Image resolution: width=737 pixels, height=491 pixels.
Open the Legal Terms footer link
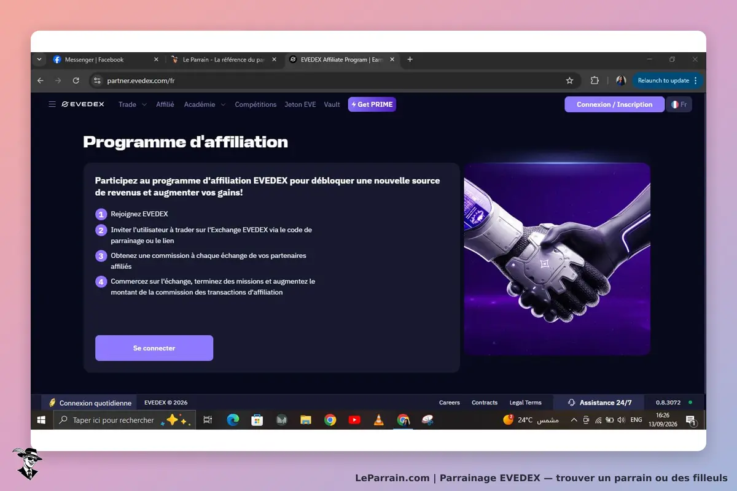coord(526,403)
